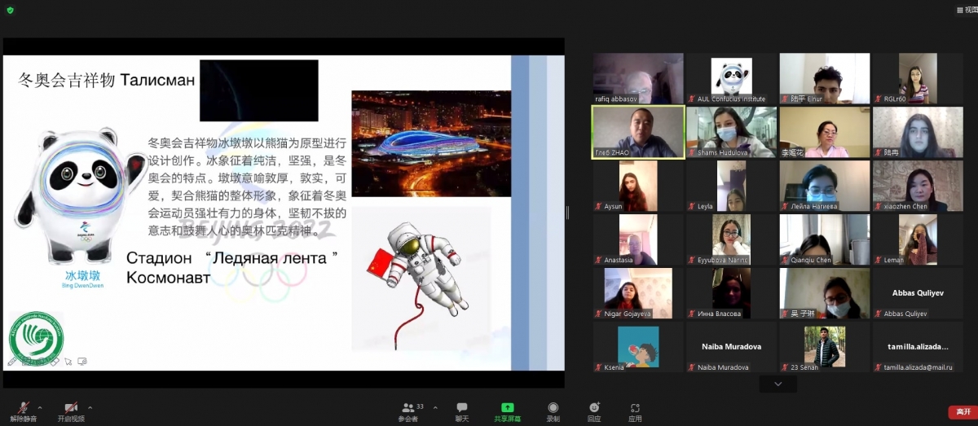The width and height of the screenshot is (978, 426).
Task: Expand participants options caret
Action: (x=435, y=407)
